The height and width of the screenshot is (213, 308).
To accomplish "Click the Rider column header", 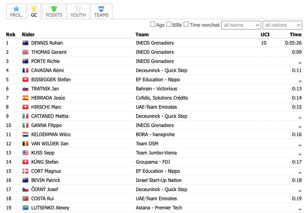I will click(x=28, y=34).
